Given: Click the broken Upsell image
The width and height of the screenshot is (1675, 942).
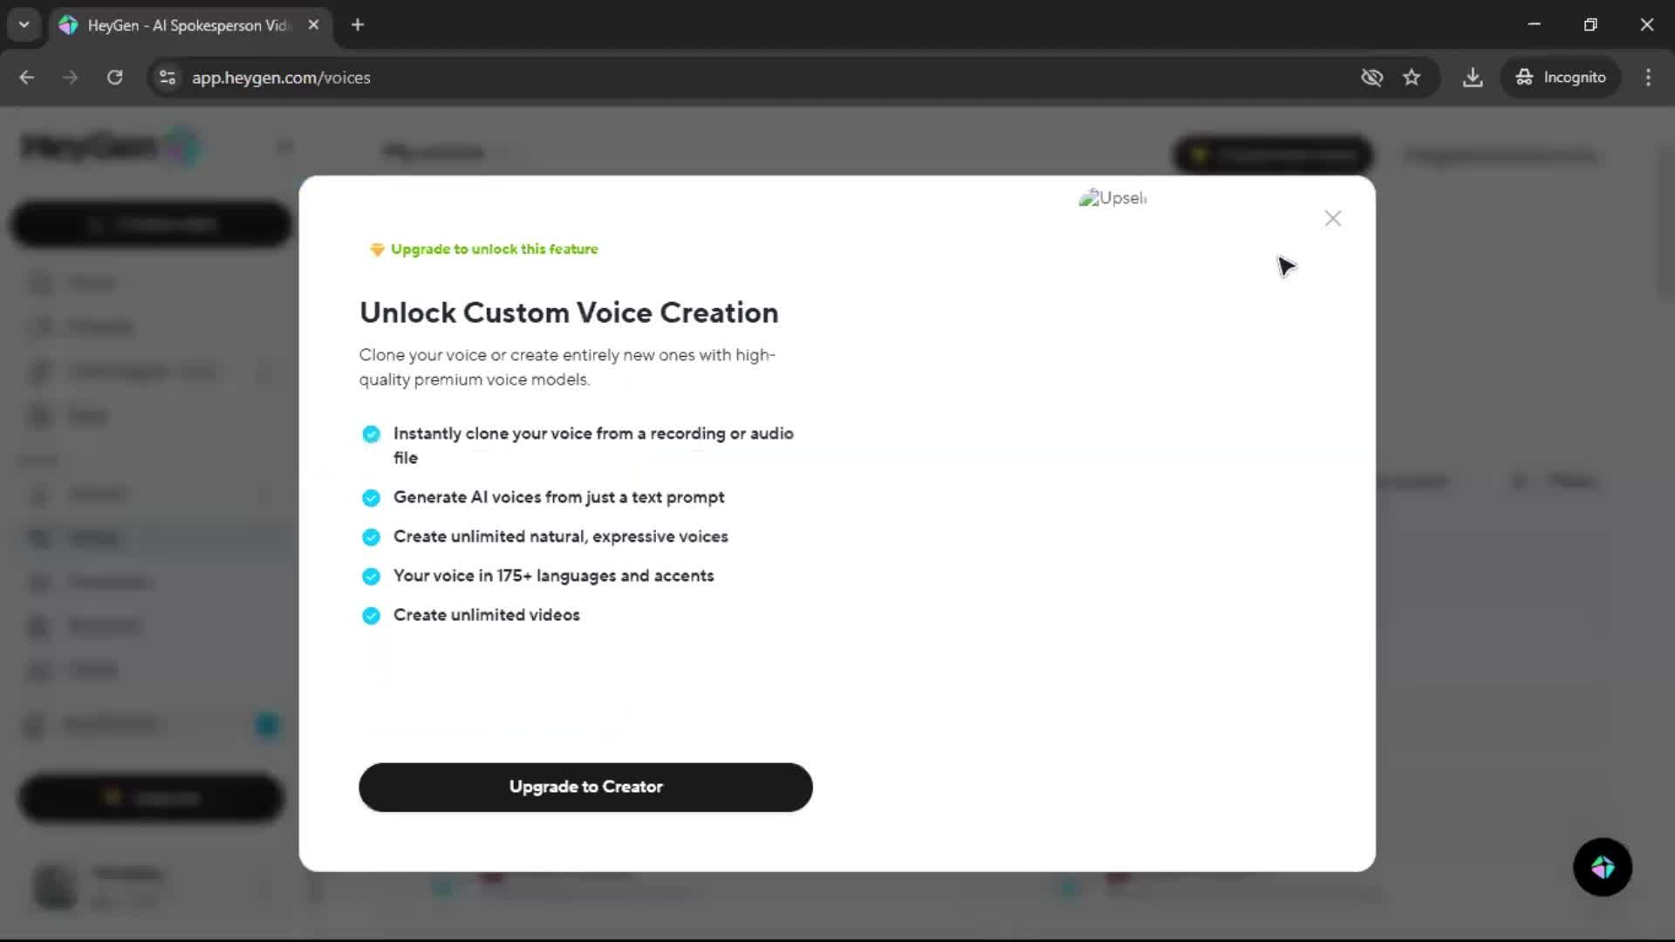Looking at the screenshot, I should click(1112, 198).
